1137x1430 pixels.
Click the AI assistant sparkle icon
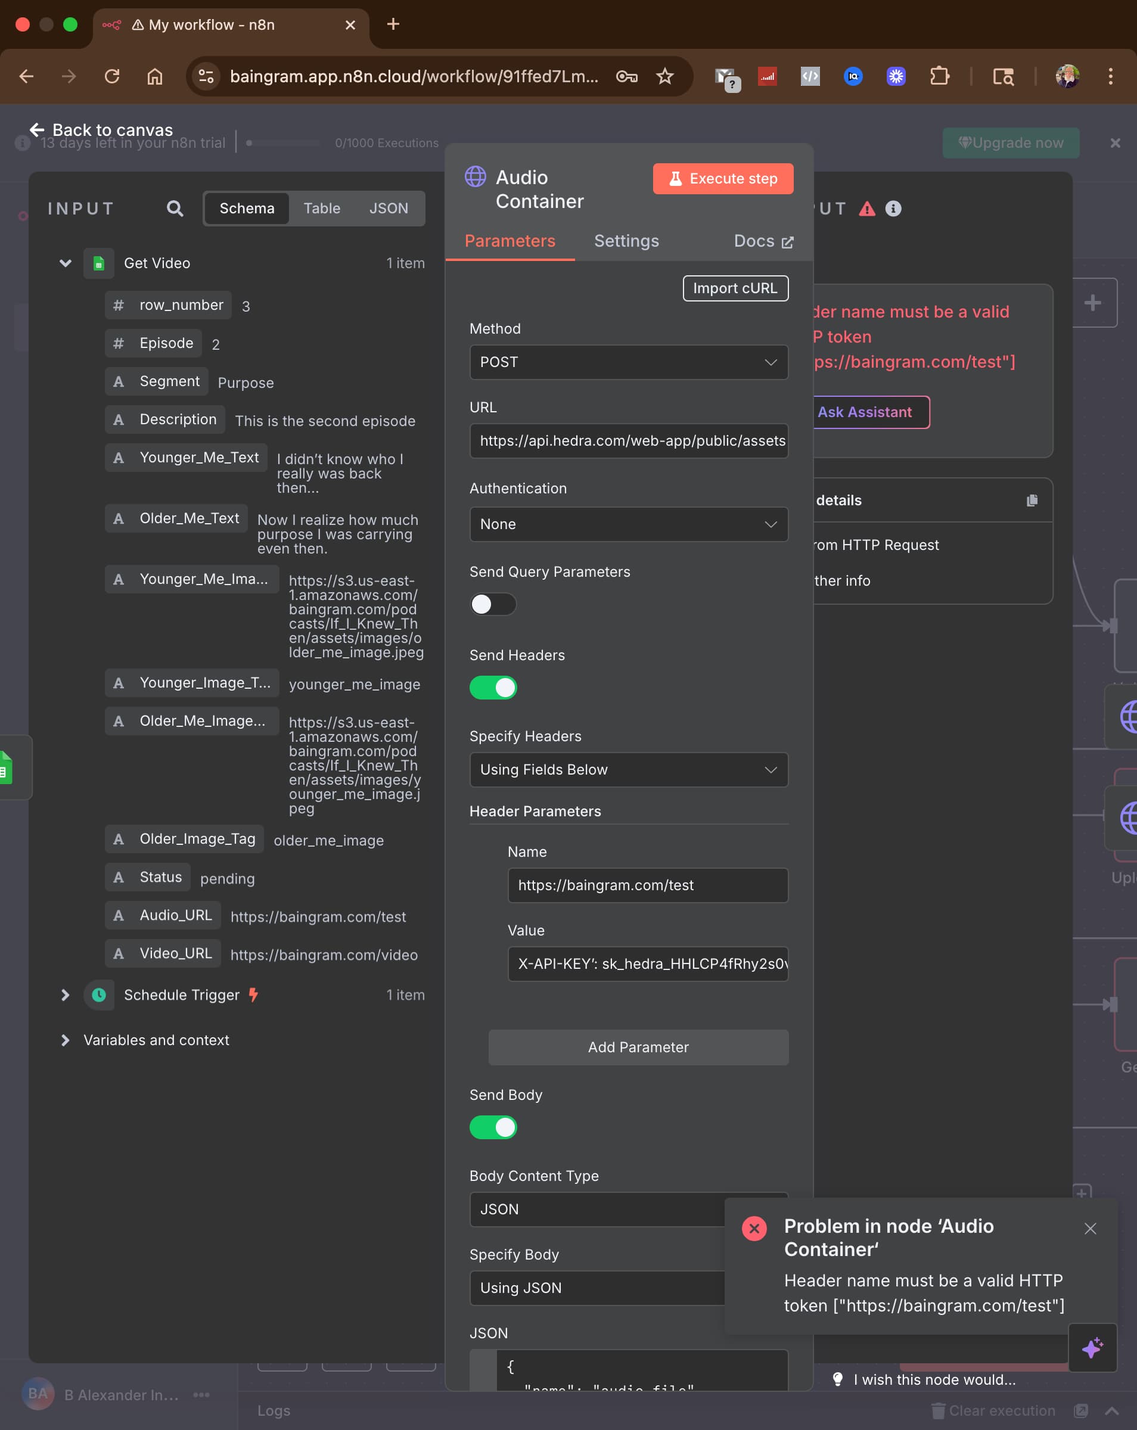[x=1092, y=1348]
